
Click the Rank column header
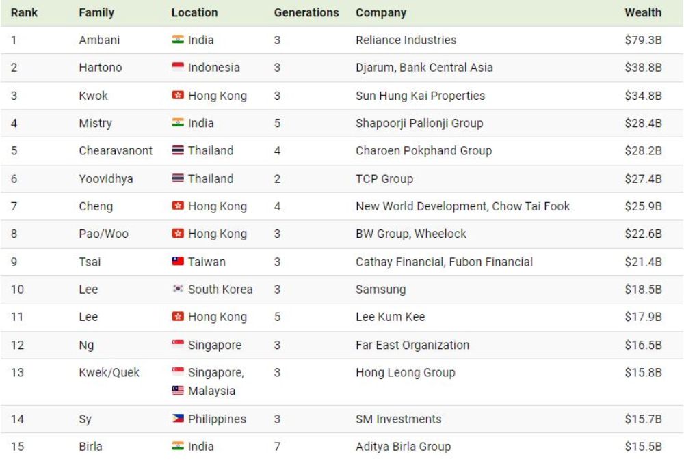click(x=24, y=12)
